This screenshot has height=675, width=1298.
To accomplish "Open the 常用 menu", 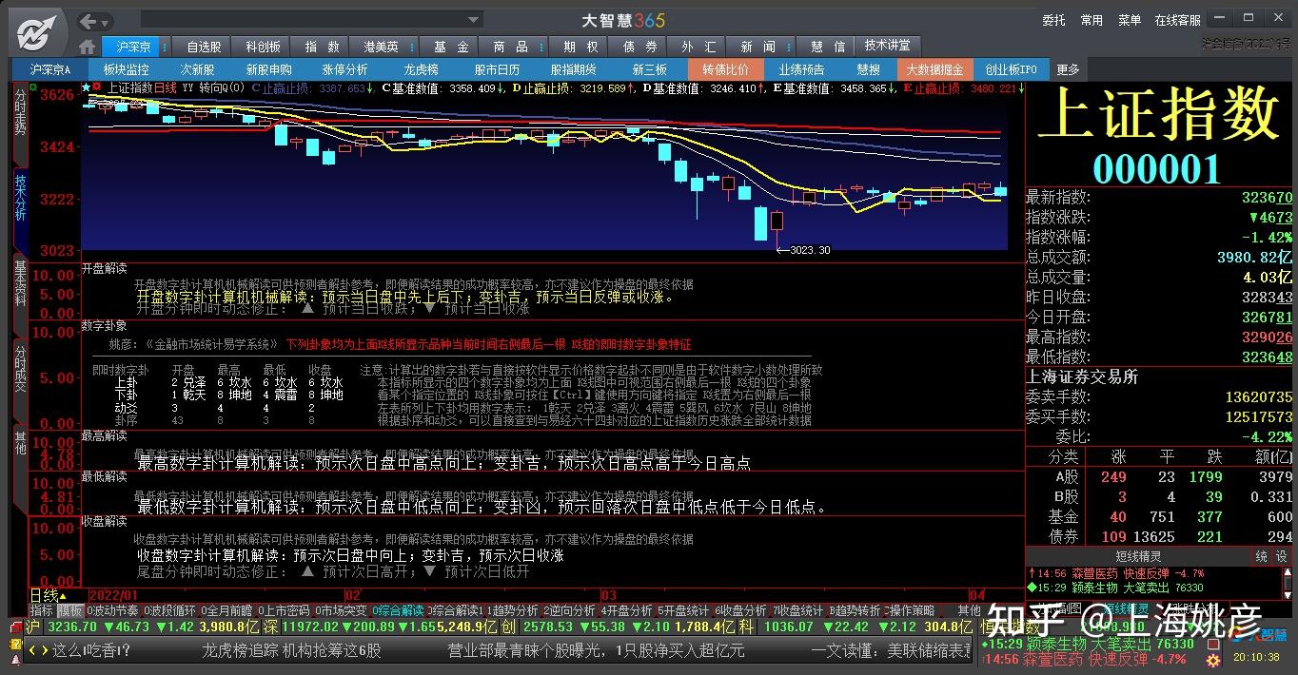I will tap(1091, 20).
